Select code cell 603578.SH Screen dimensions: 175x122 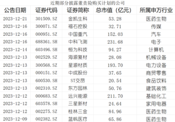[x=46, y=104]
